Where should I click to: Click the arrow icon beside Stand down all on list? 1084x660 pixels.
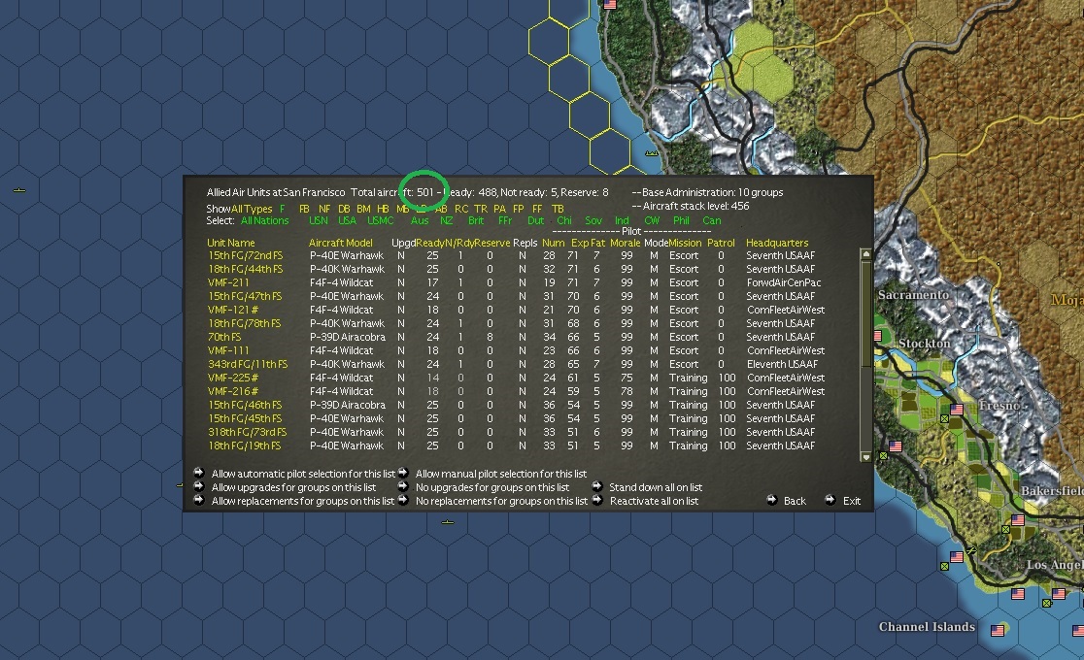tap(595, 486)
